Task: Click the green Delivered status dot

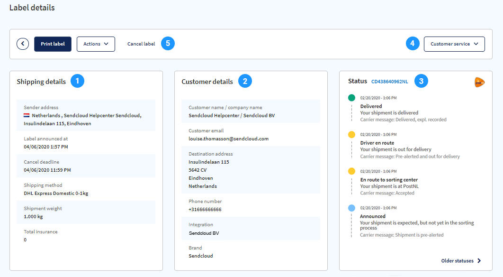Action: [351, 98]
